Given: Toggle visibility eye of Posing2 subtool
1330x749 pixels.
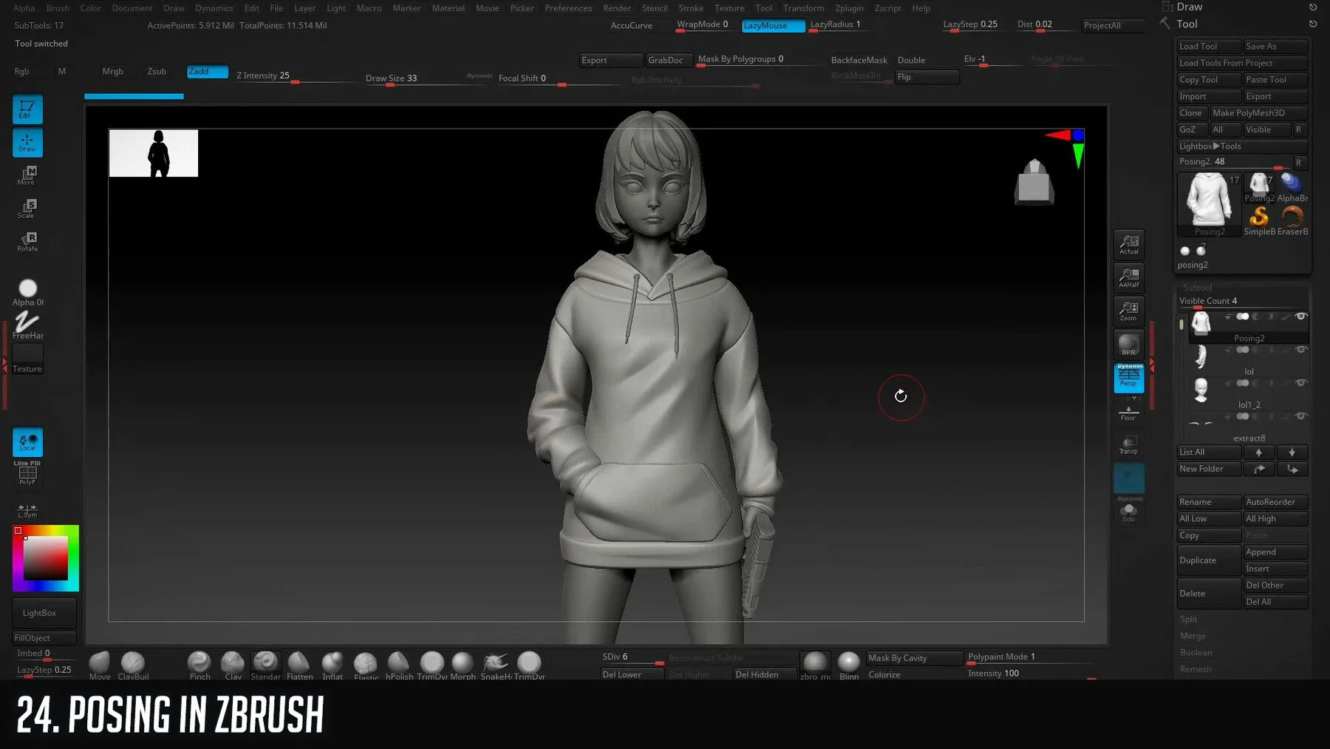Looking at the screenshot, I should 1301,316.
